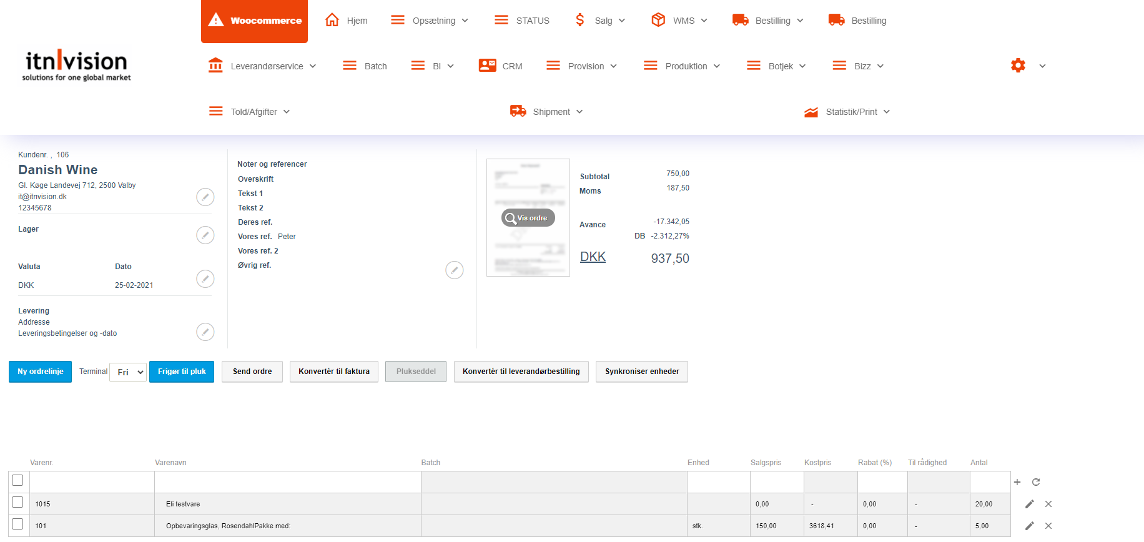This screenshot has width=1144, height=542.
Task: Edit Noter og referencer pencil icon
Action: [x=454, y=270]
